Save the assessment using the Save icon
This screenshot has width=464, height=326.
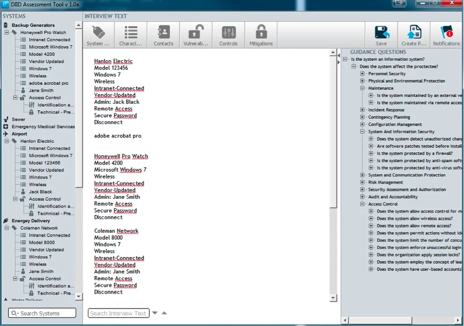click(381, 34)
